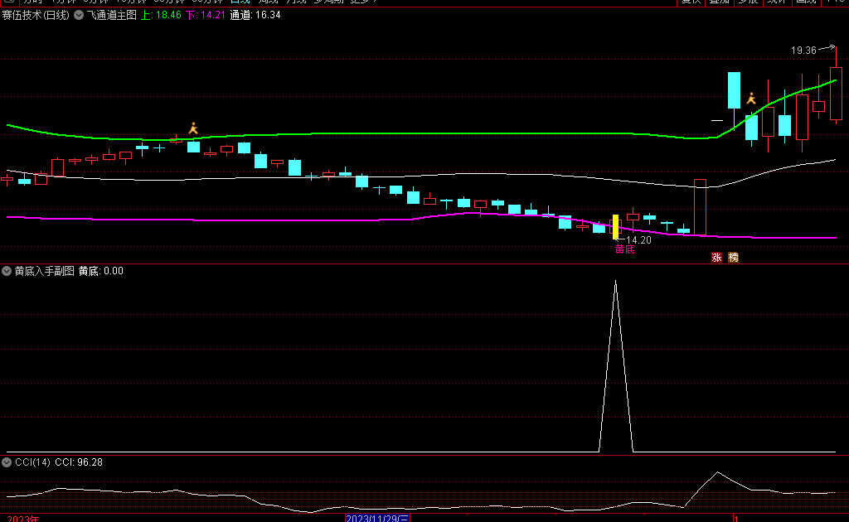Click the 涨 marker icon
This screenshot has height=522, width=849.
[717, 258]
